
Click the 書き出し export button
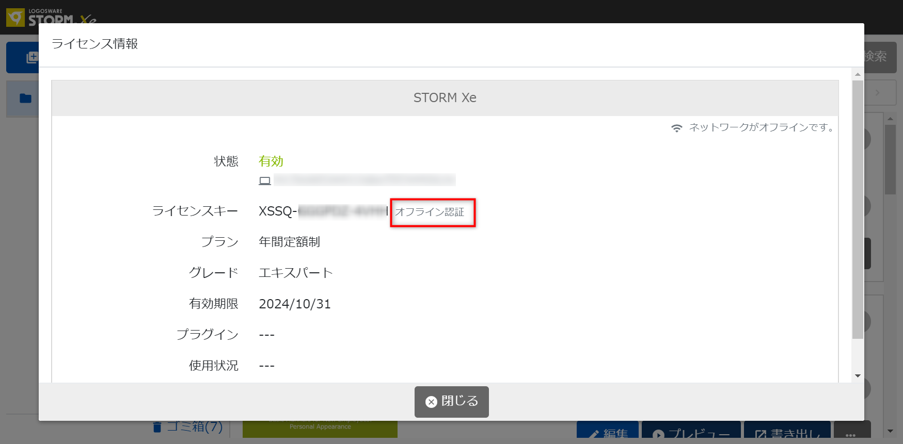pos(787,432)
